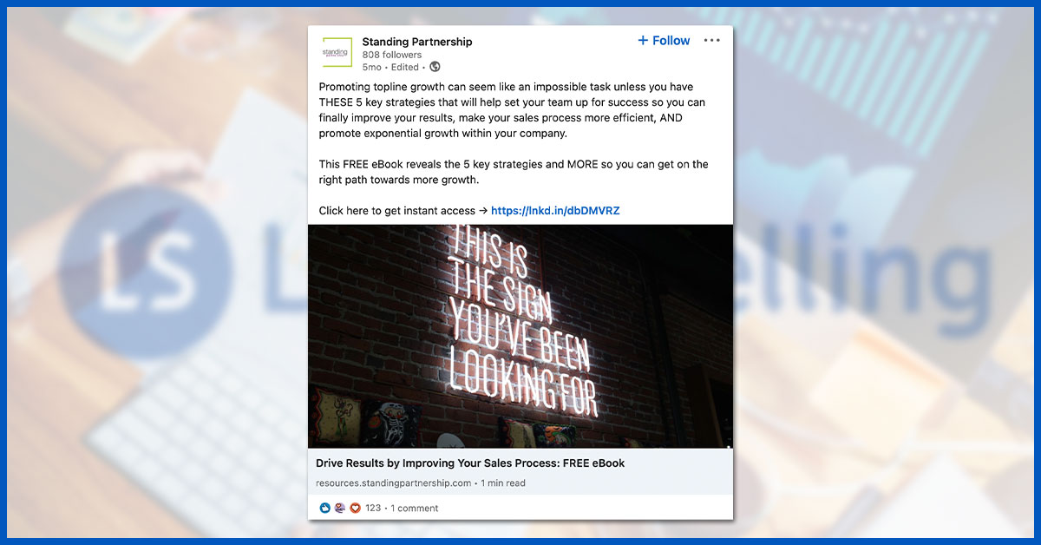Click the 5mo Edited timestamp
This screenshot has width=1041, height=545.
click(390, 67)
